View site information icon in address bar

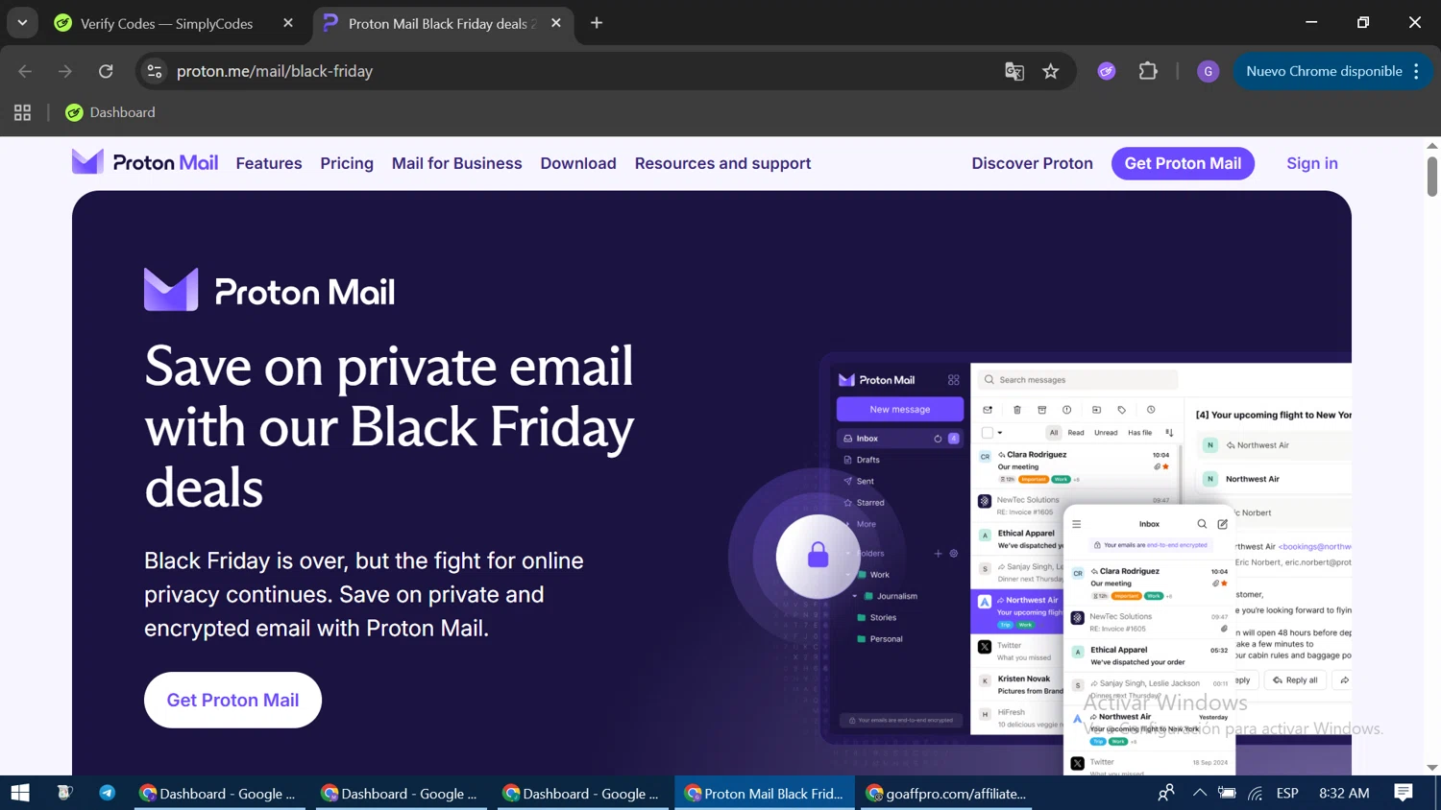[155, 71]
